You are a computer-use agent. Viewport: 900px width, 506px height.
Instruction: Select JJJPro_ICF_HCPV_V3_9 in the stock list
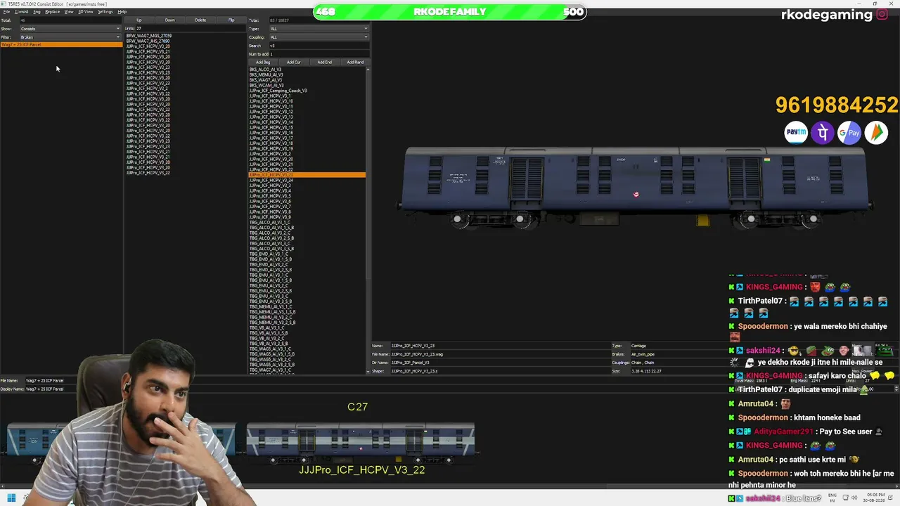(270, 217)
